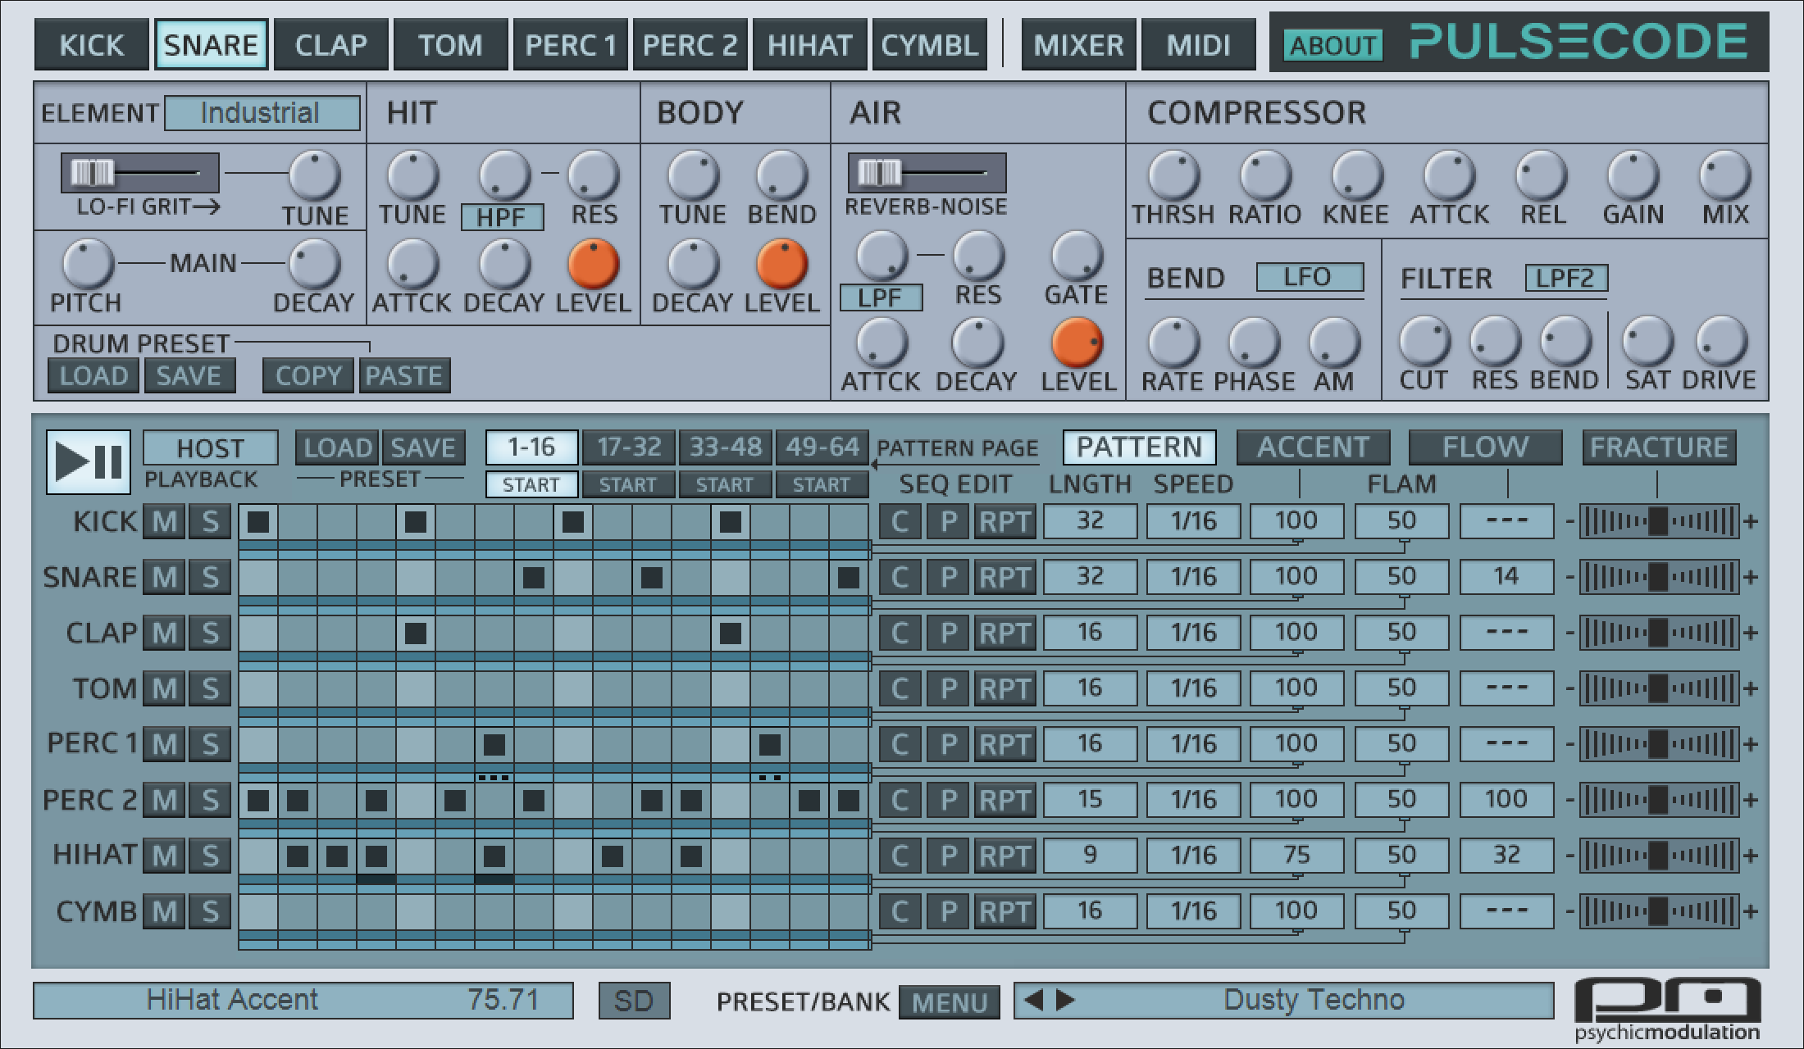Open the Dusty Techno preset selector

1283,1000
